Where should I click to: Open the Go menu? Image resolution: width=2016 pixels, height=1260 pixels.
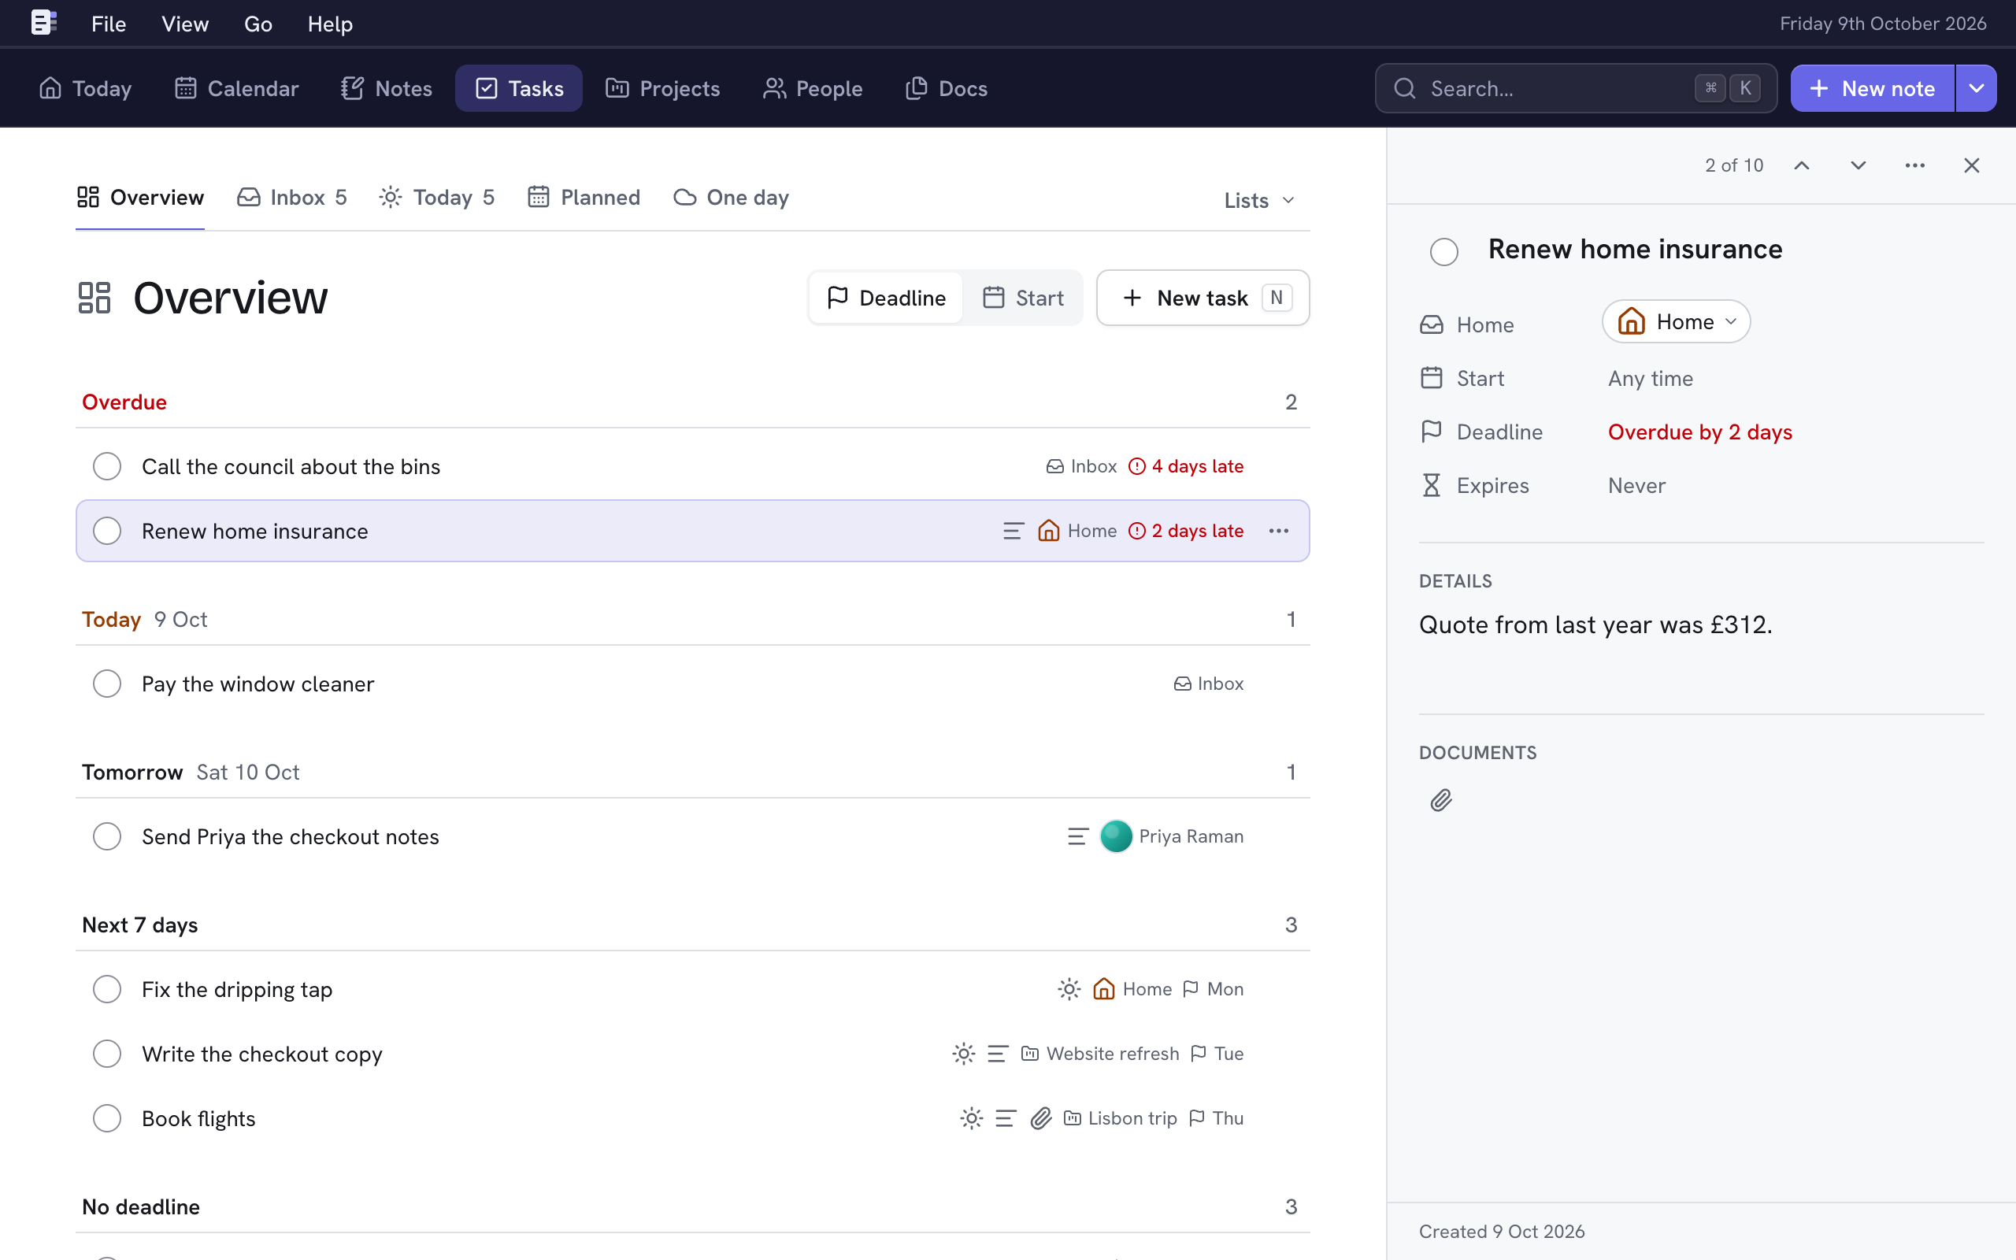(258, 24)
